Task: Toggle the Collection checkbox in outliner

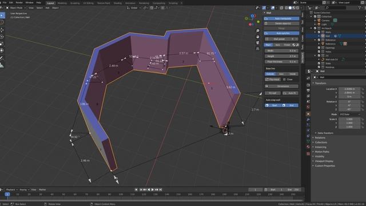Action: point(315,17)
